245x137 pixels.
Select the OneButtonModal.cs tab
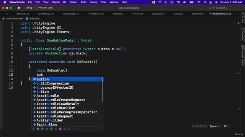click(221, 14)
